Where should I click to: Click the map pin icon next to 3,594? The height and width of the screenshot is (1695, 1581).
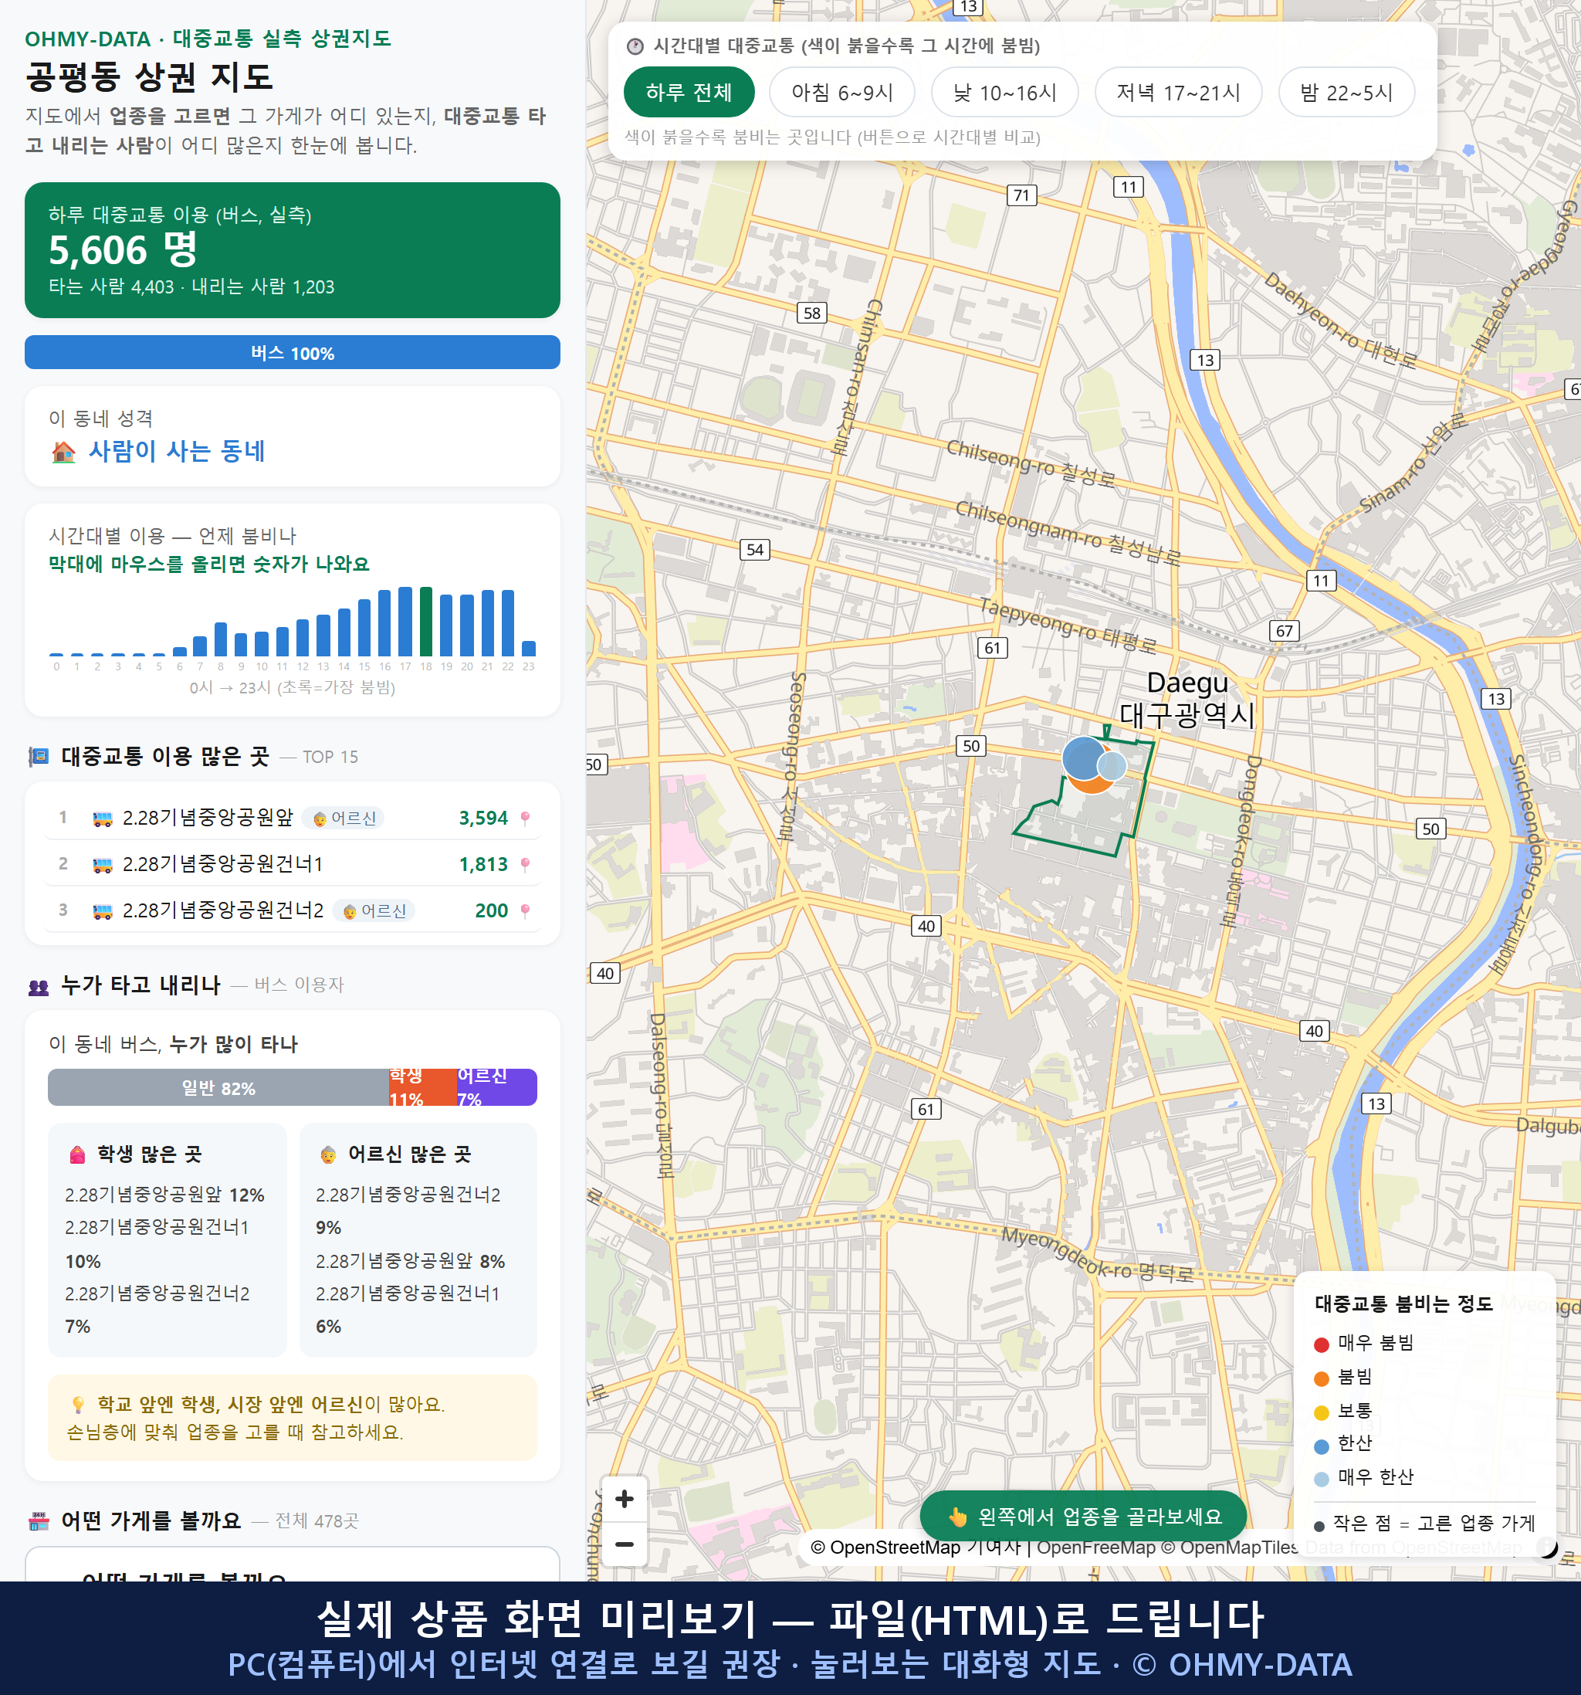coord(525,819)
